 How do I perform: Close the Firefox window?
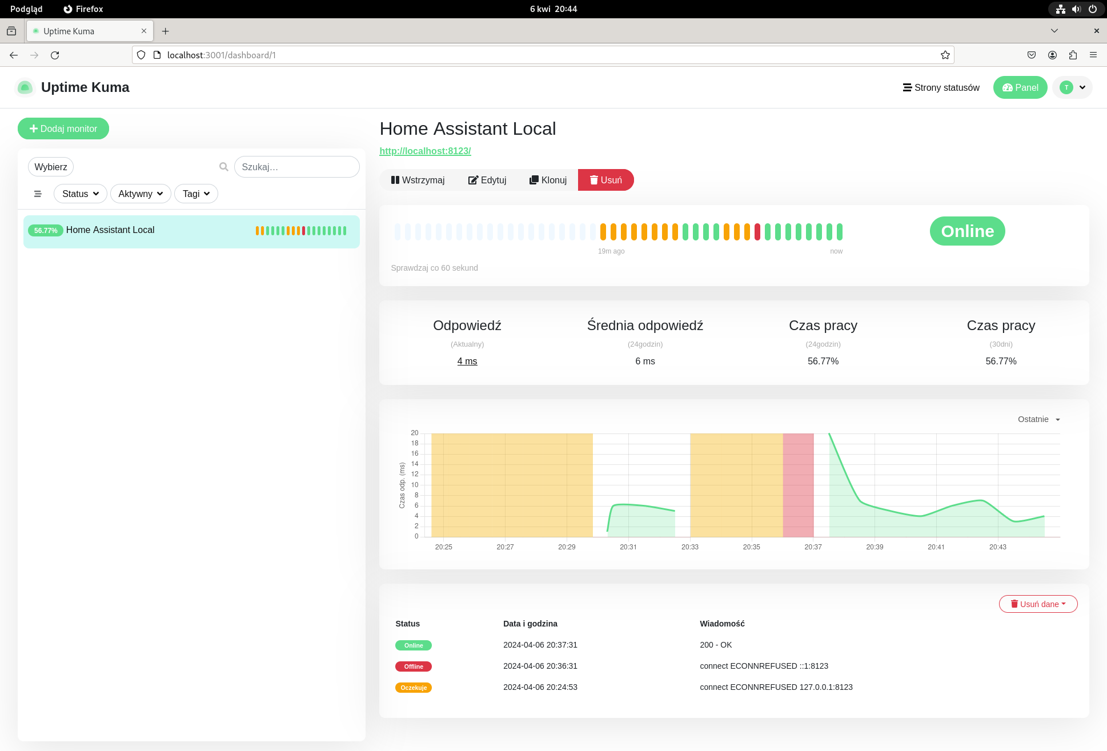tap(1096, 31)
